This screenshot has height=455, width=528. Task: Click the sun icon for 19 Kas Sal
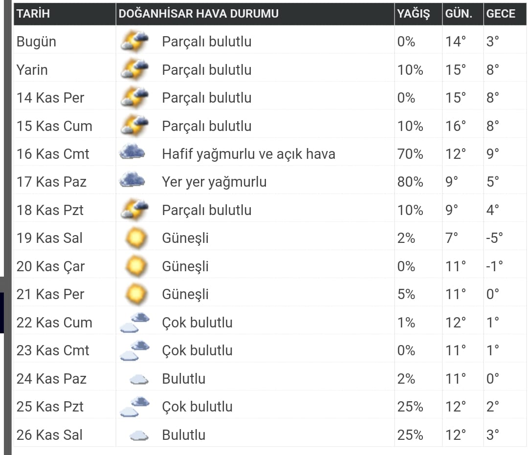136,238
